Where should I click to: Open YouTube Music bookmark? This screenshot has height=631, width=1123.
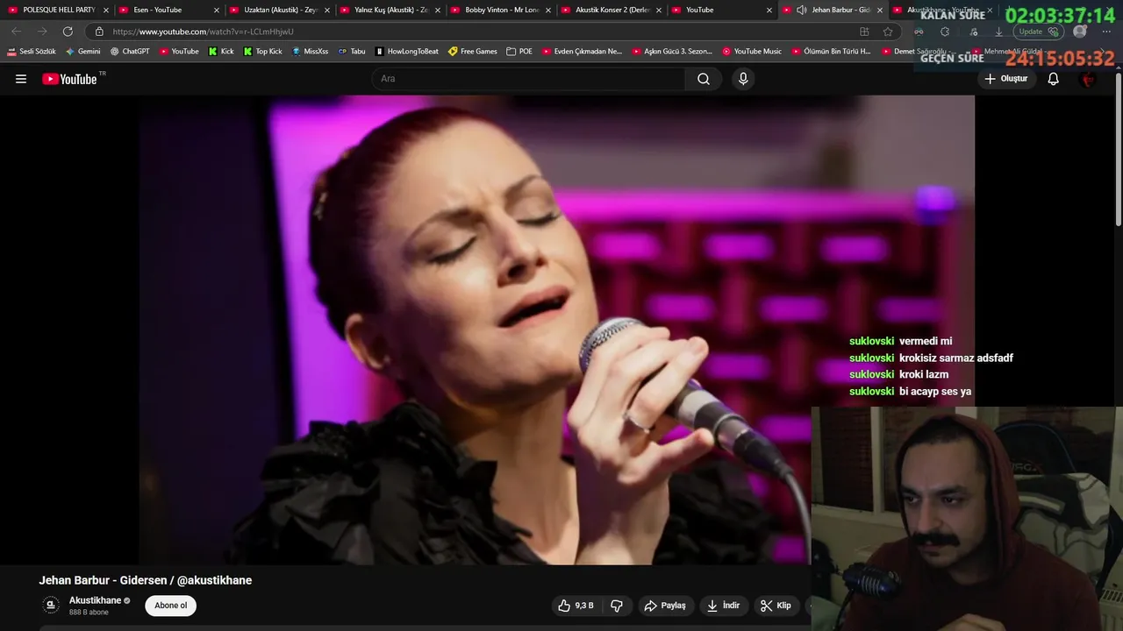(752, 52)
